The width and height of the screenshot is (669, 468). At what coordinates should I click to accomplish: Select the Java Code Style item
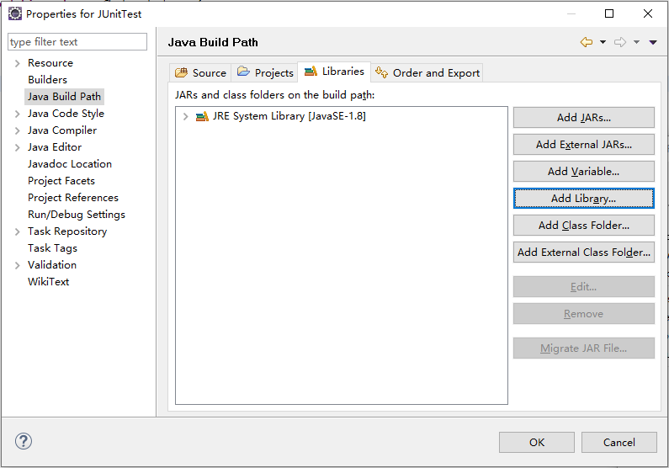tap(66, 114)
